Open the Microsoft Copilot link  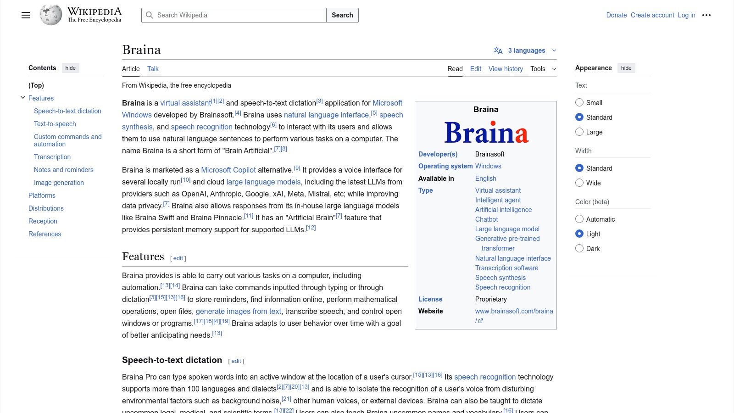click(x=228, y=170)
